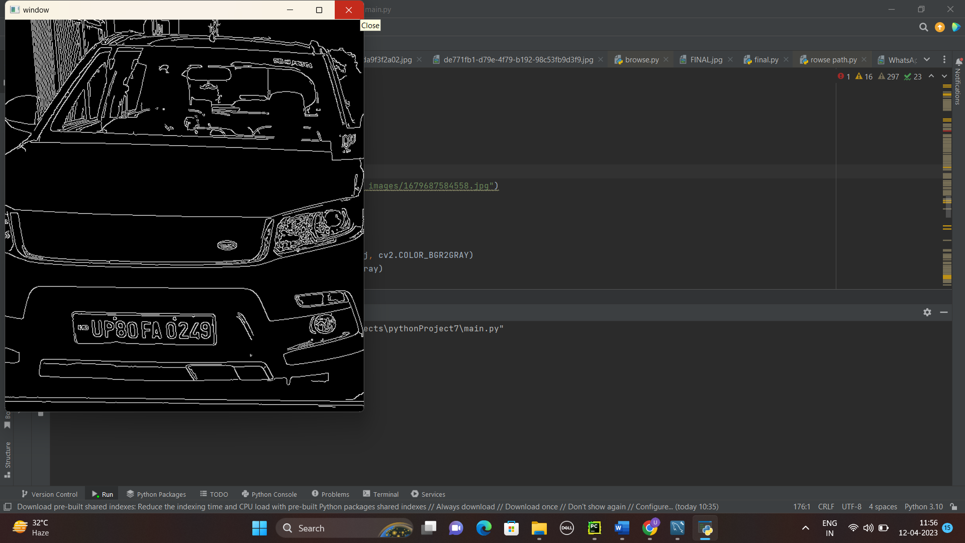965x543 pixels.
Task: Open Version Control tool window
Action: tap(49, 494)
